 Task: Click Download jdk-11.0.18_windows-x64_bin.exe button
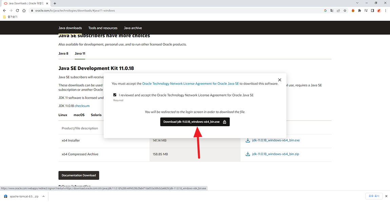[195, 122]
